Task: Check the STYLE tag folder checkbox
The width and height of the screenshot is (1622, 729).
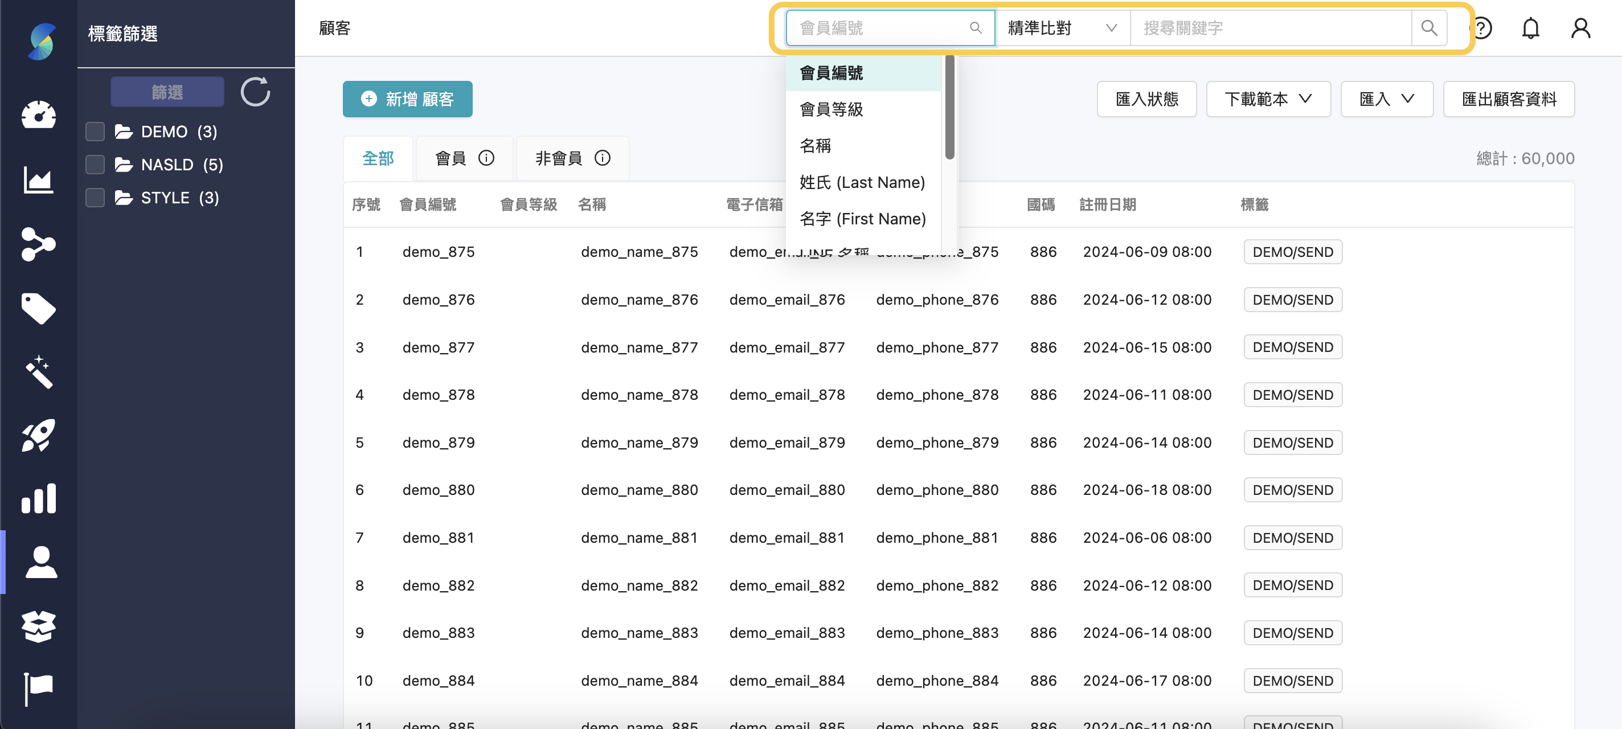Action: coord(95,197)
